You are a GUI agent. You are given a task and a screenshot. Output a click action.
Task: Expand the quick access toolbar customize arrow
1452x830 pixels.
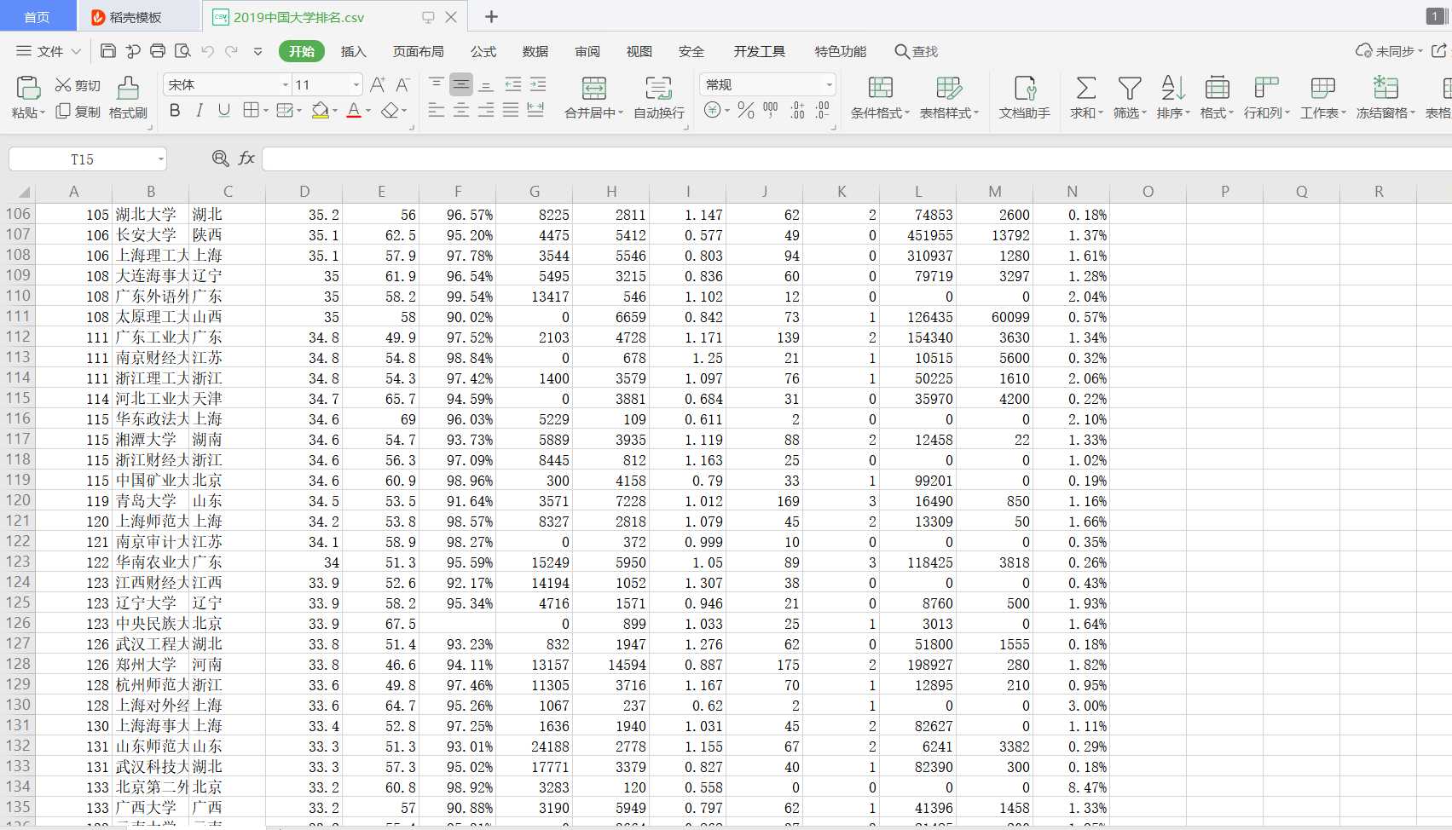(257, 51)
